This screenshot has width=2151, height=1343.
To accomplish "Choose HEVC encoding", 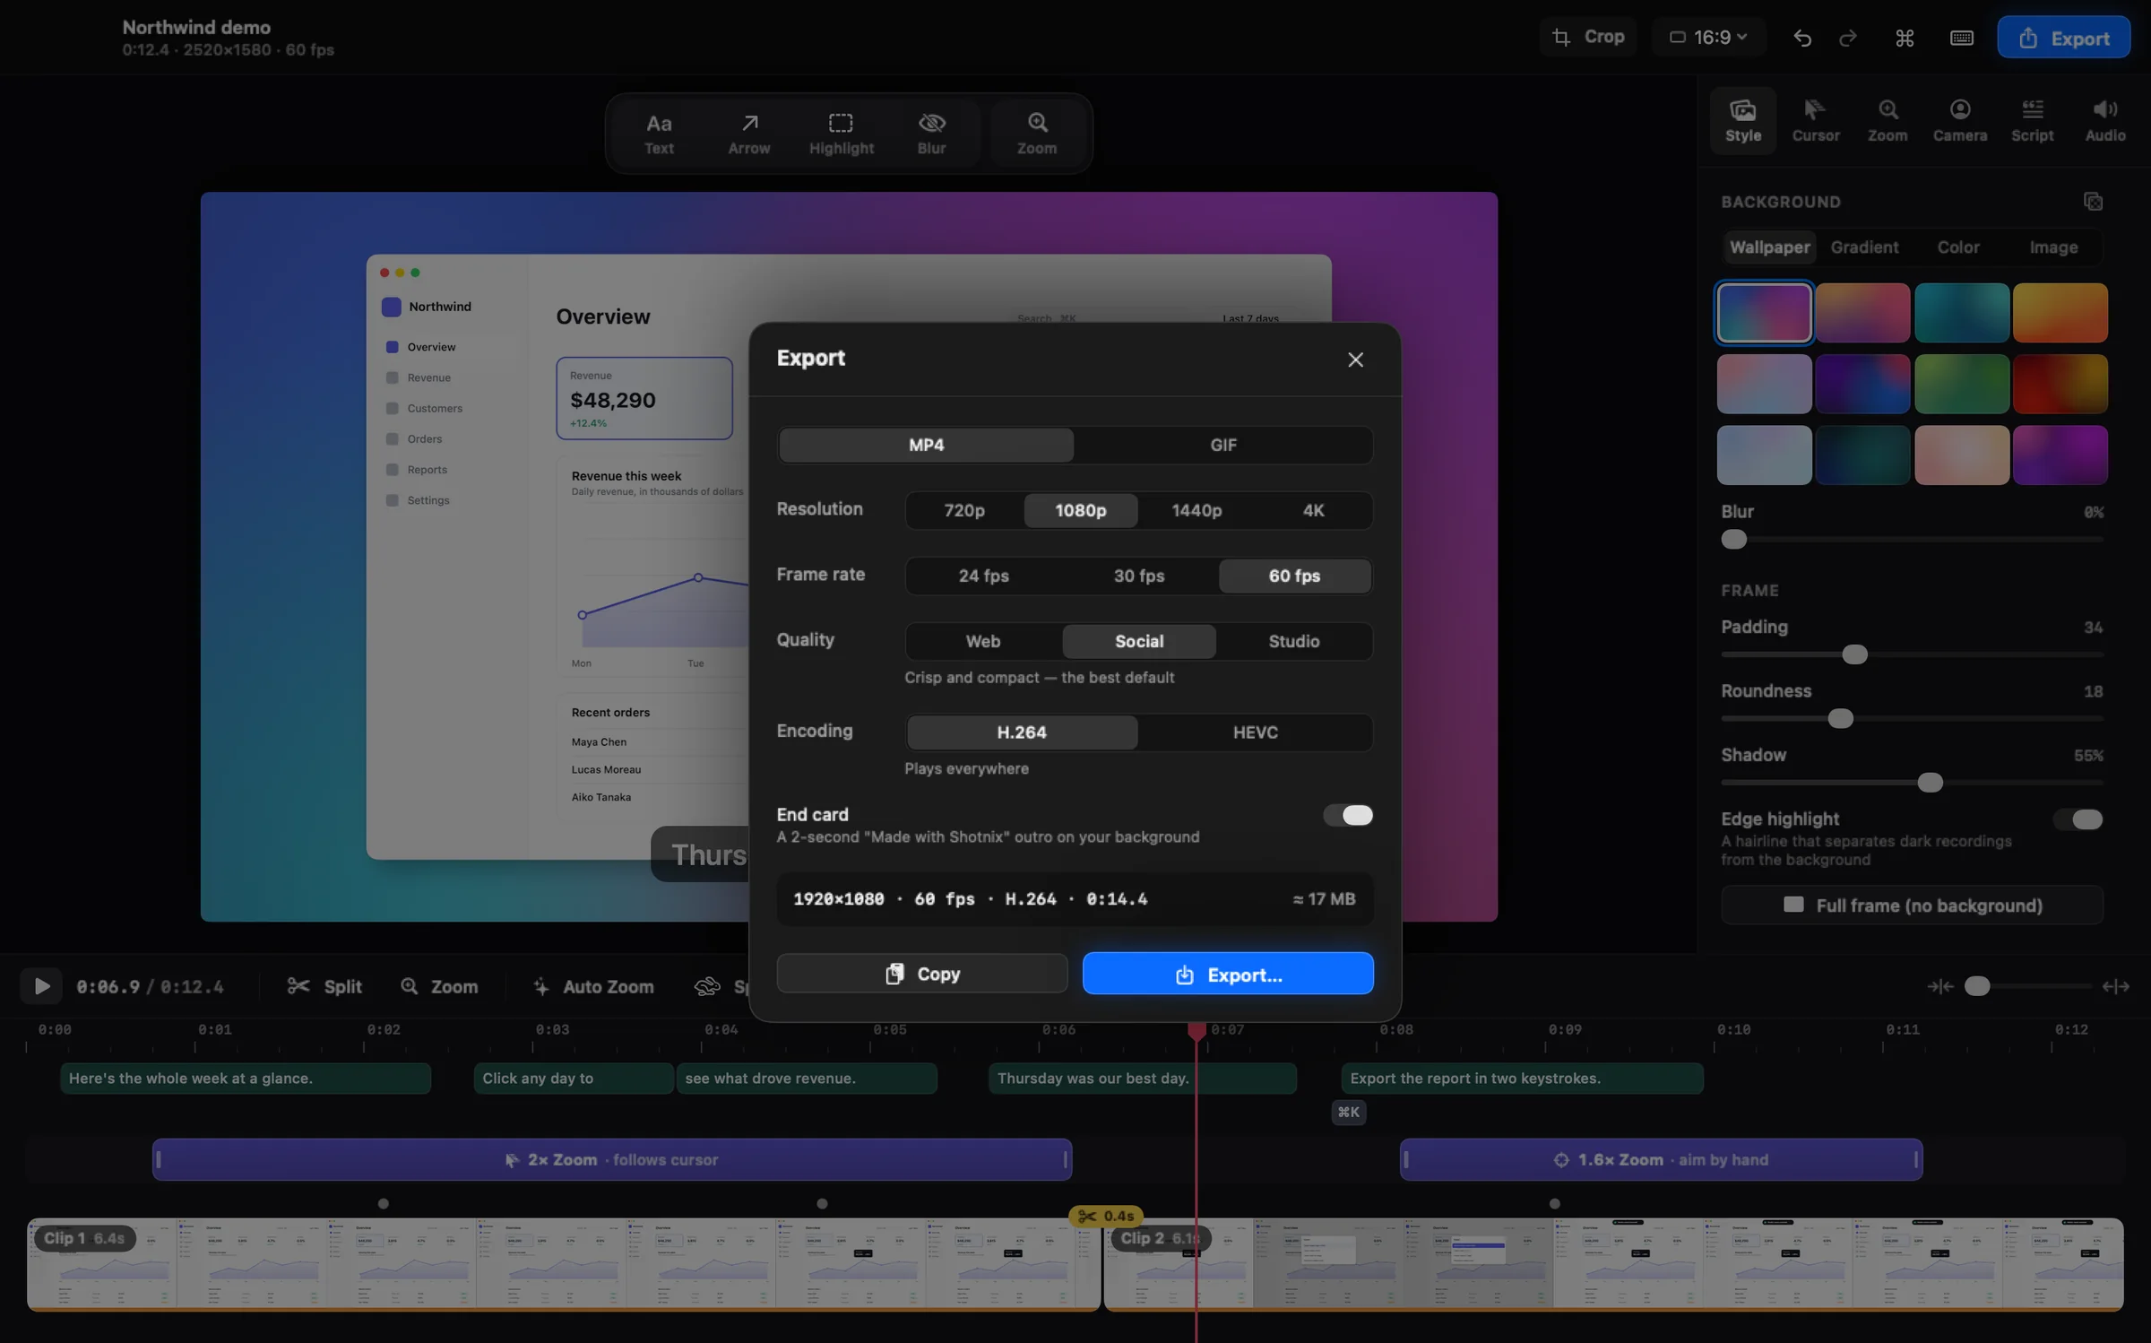I will click(1255, 732).
